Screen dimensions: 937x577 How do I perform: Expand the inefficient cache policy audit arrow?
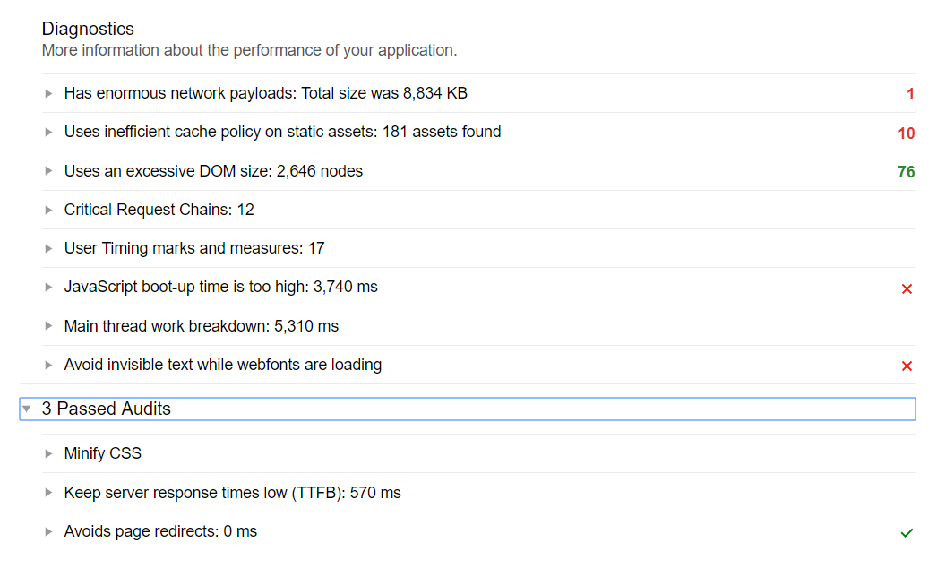(x=48, y=133)
